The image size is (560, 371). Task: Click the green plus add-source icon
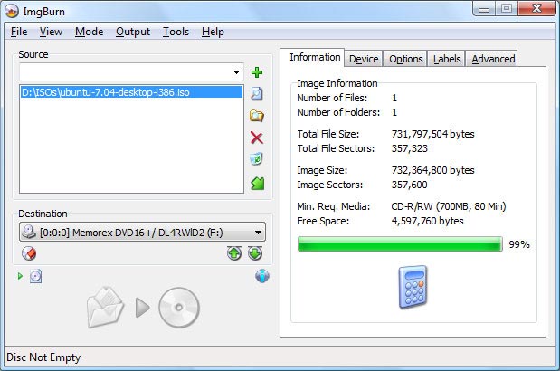257,72
